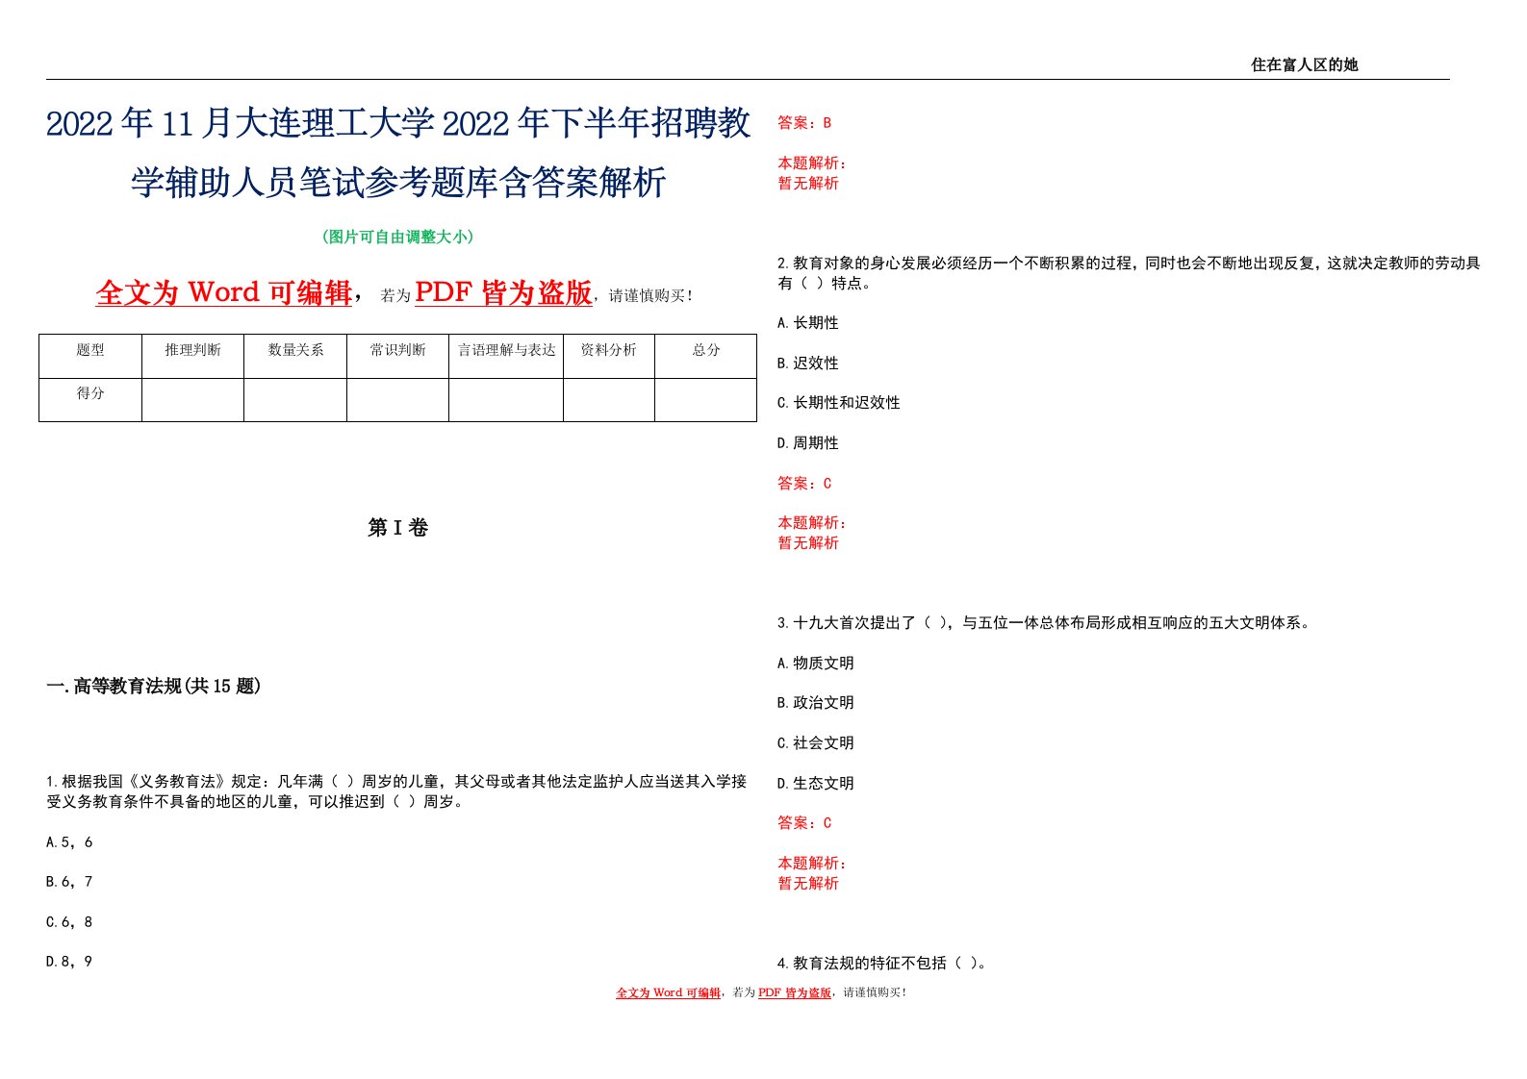Select option A.5，6 for question 1
Screen dimensions: 1527x1079
[x=69, y=842]
